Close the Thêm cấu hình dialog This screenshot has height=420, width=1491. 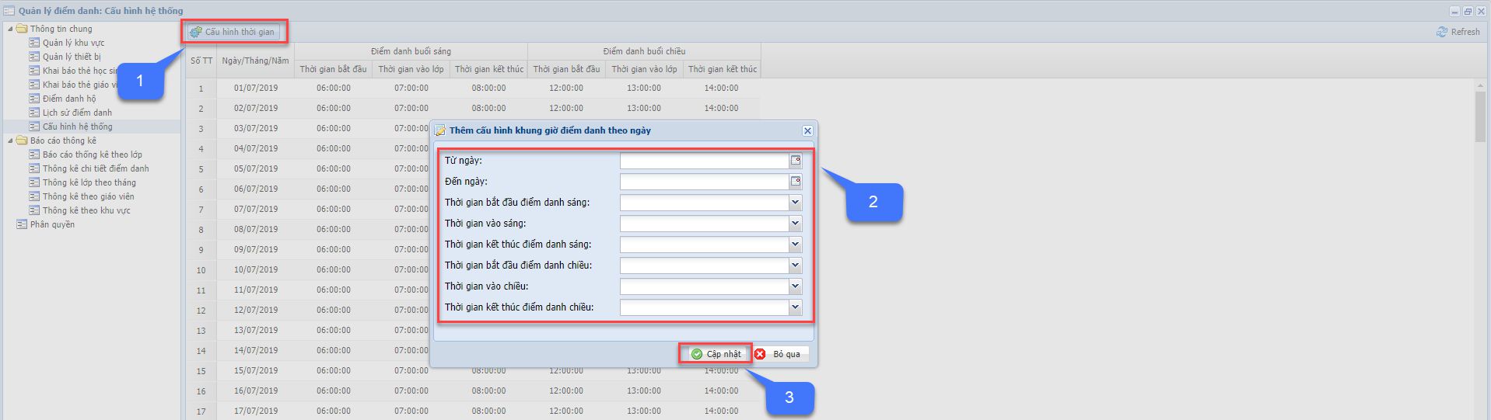point(807,130)
